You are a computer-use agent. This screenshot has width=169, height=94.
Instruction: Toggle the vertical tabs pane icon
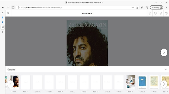3,13
